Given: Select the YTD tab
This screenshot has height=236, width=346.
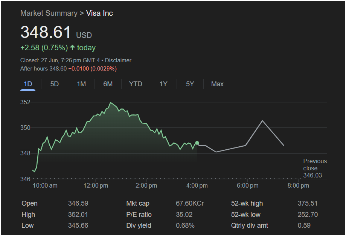Looking at the screenshot, I should [x=136, y=84].
